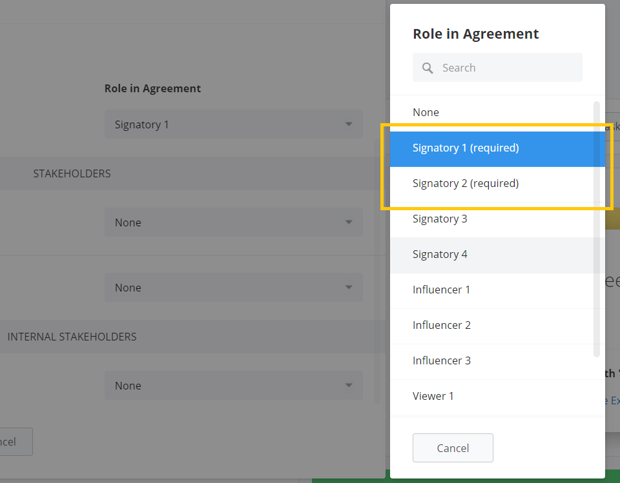The image size is (620, 483).
Task: Select None in the role list
Action: point(497,113)
